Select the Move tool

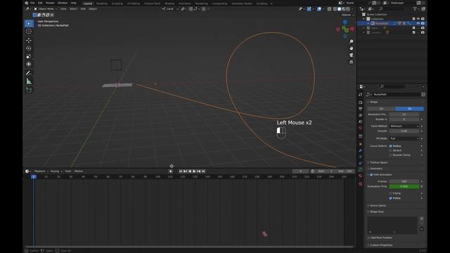29,41
